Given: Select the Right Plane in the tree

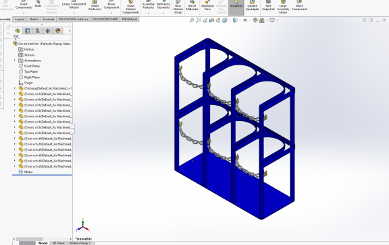Looking at the screenshot, I should pyautogui.click(x=29, y=77).
